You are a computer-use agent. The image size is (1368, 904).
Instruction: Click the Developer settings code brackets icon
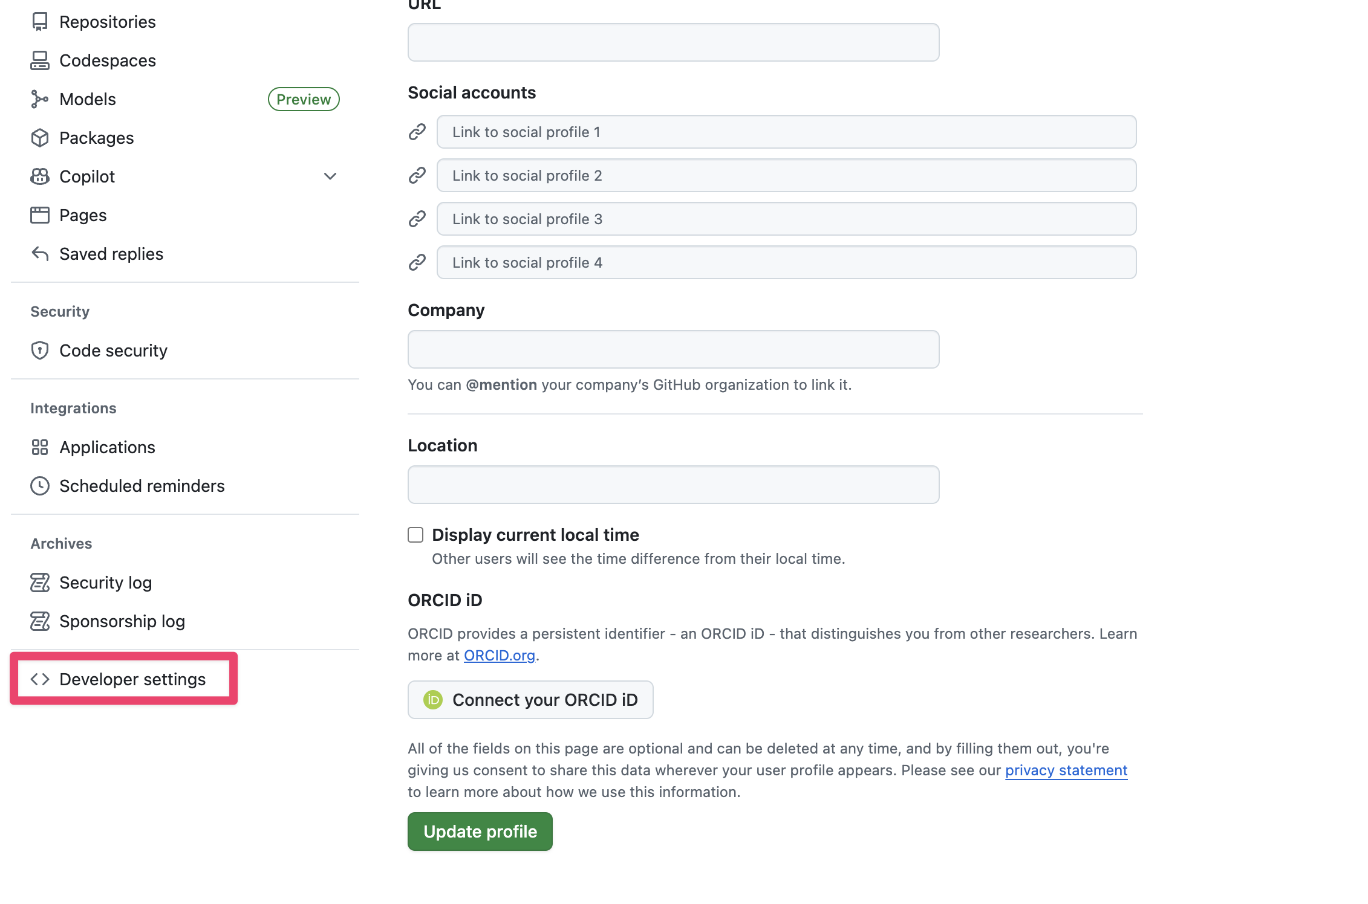40,679
